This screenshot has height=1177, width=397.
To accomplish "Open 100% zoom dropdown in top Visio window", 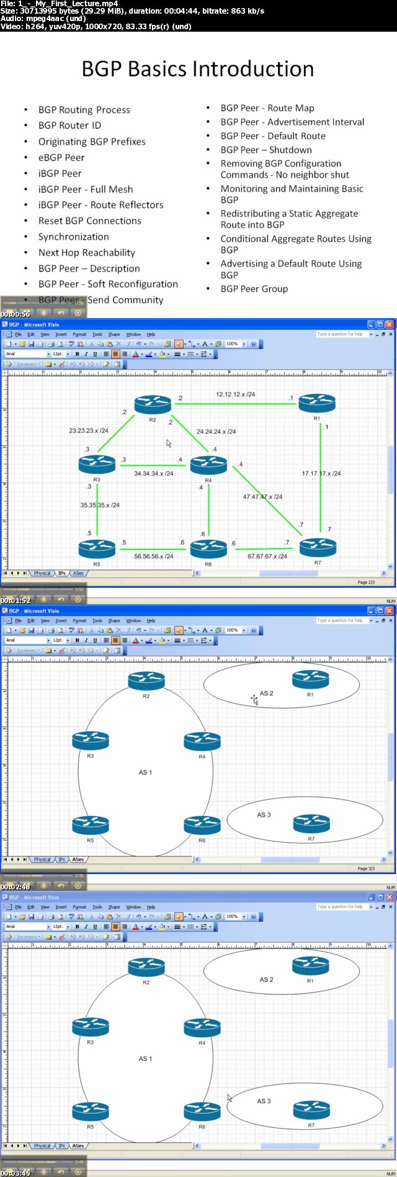I will [244, 343].
